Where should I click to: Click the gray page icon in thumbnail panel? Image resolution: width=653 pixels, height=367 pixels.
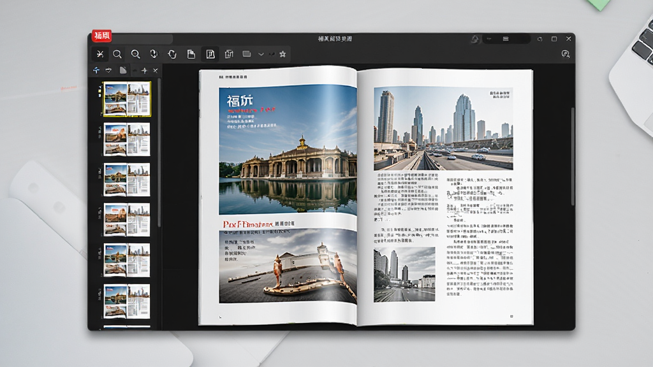tap(123, 70)
